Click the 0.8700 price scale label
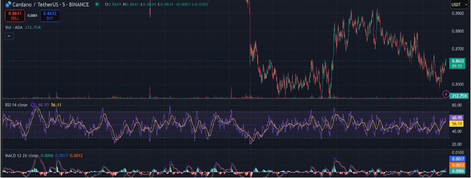Viewport: 471px width, 178px height. pos(458,49)
